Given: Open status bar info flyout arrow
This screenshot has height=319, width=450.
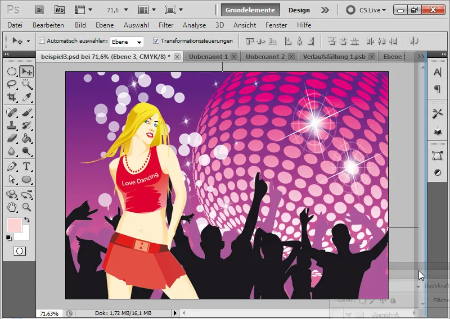Looking at the screenshot, I should [175, 313].
